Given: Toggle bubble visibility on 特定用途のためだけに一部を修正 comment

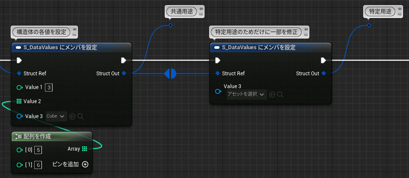Looking at the screenshot, I should click(305, 35).
